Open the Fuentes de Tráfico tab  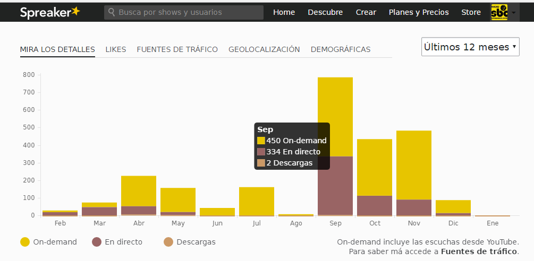tap(177, 49)
